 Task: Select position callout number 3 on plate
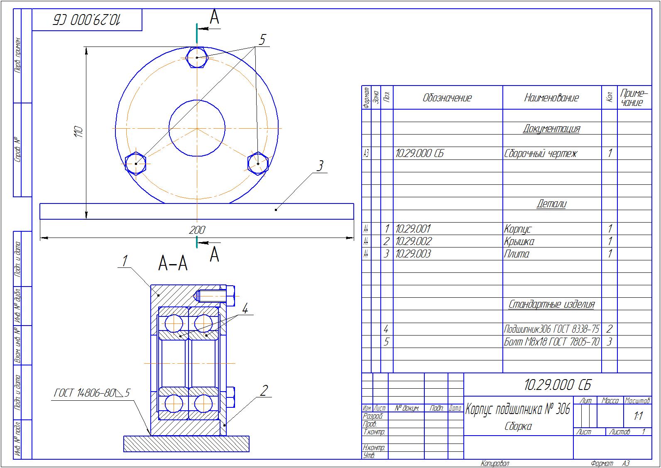[319, 166]
